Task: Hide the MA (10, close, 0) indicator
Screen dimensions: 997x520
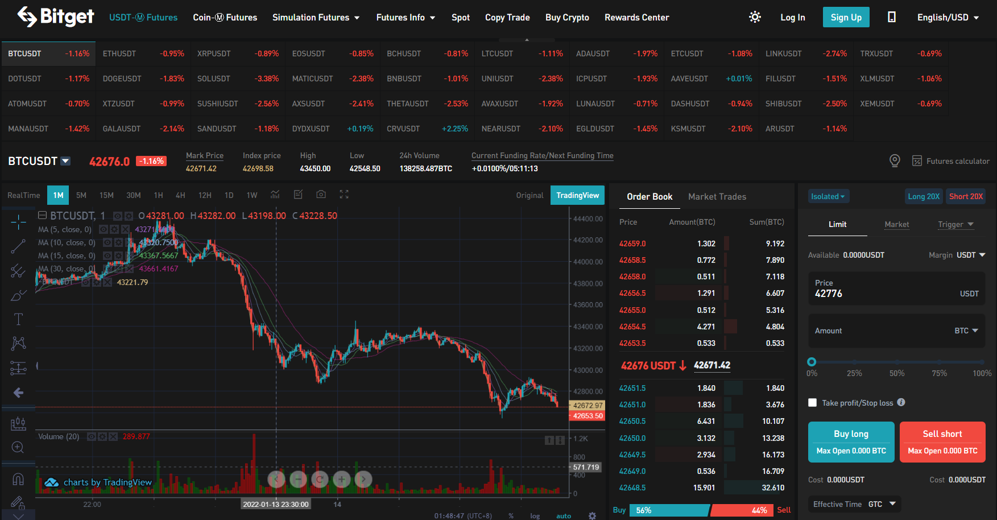Action: (x=107, y=242)
